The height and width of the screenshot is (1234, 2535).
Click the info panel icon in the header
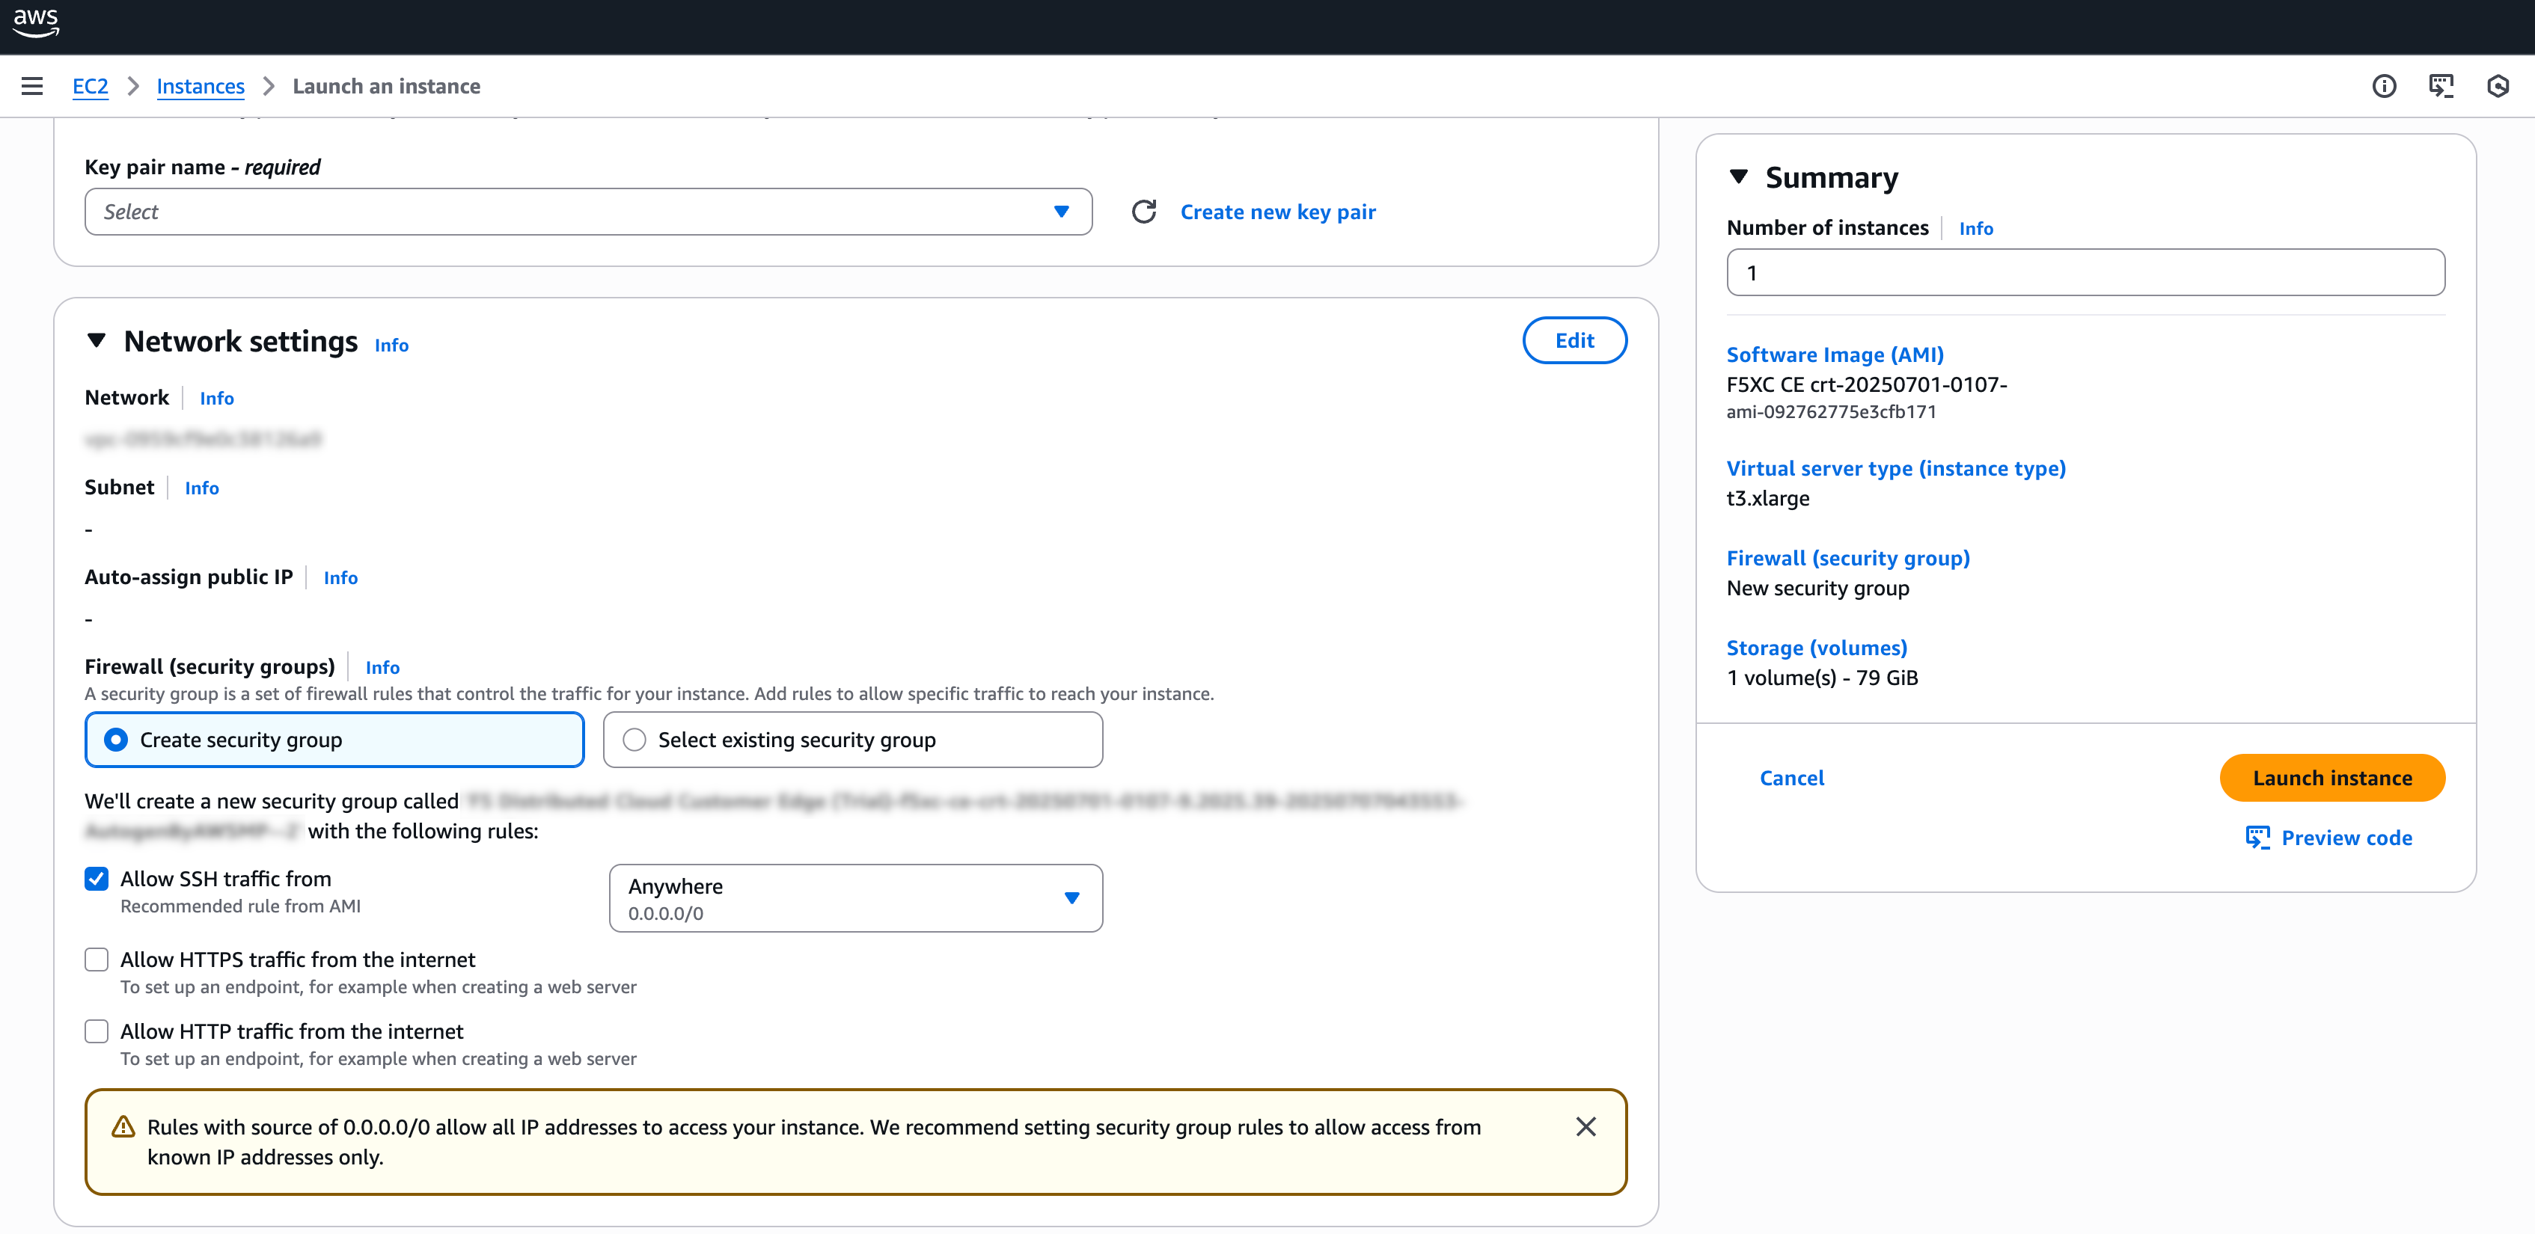click(x=2385, y=85)
